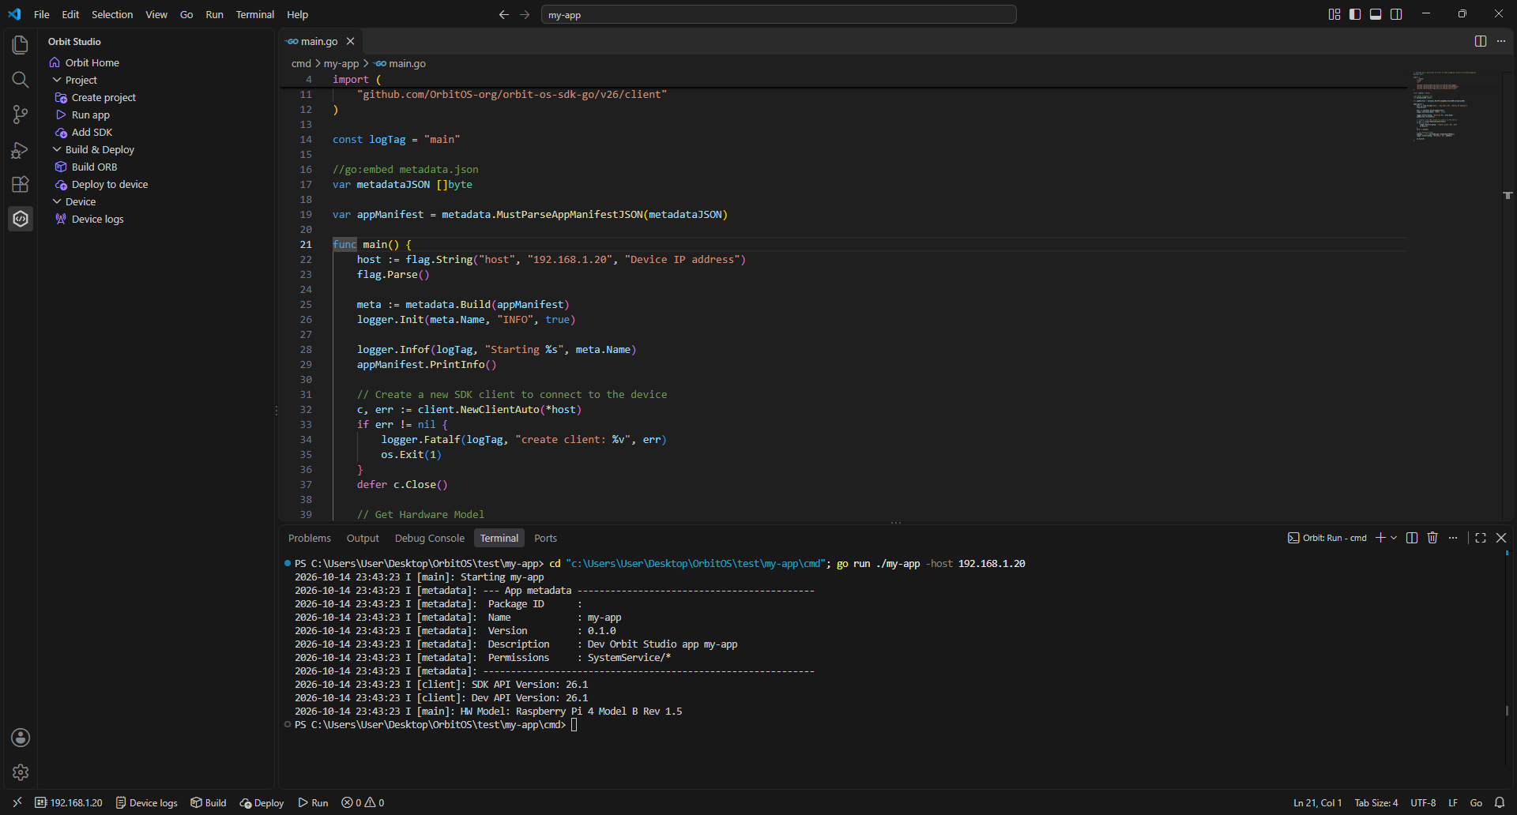
Task: Click the my-app command center search box
Action: (x=778, y=14)
